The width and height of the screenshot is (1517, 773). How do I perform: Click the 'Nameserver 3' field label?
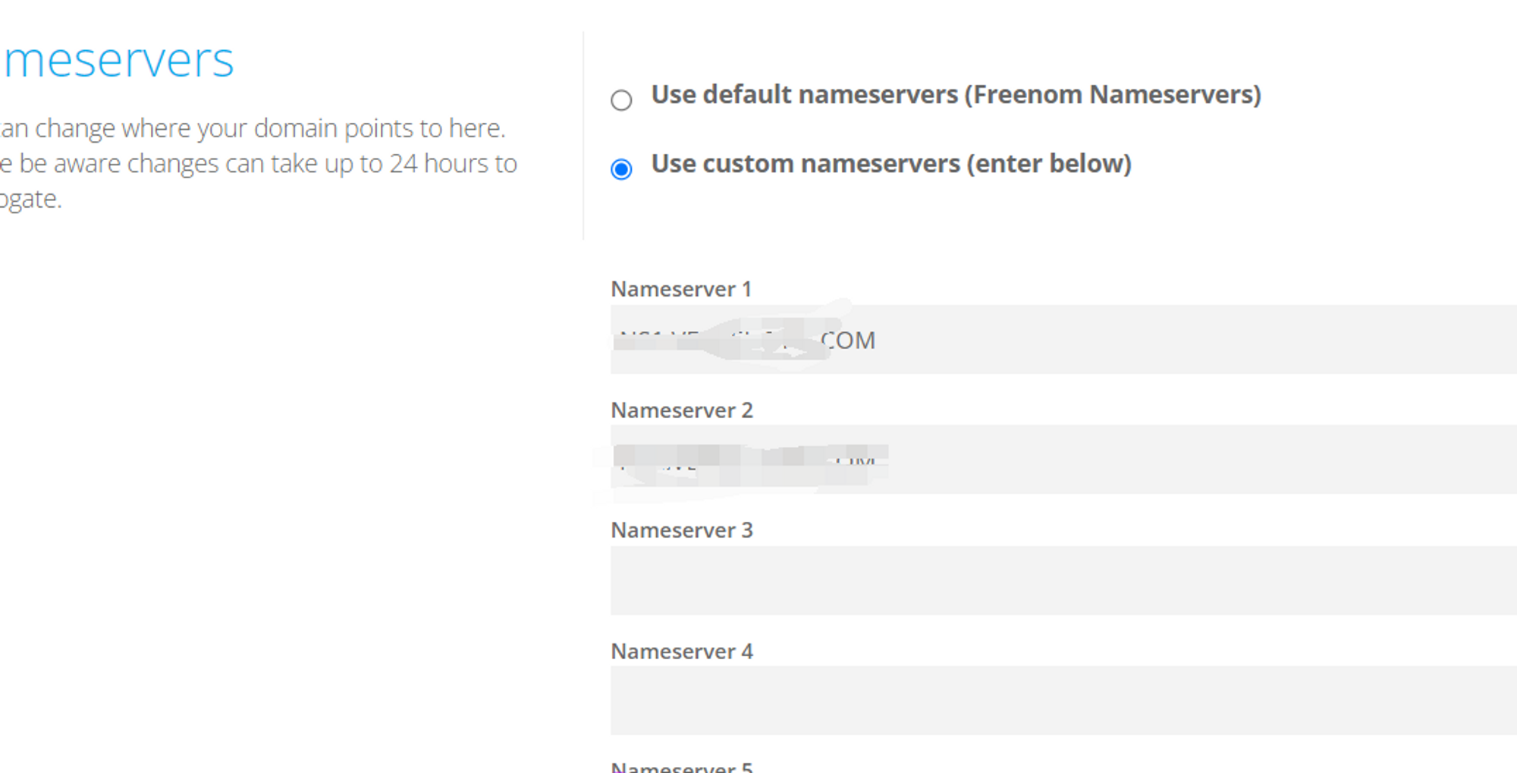tap(681, 530)
